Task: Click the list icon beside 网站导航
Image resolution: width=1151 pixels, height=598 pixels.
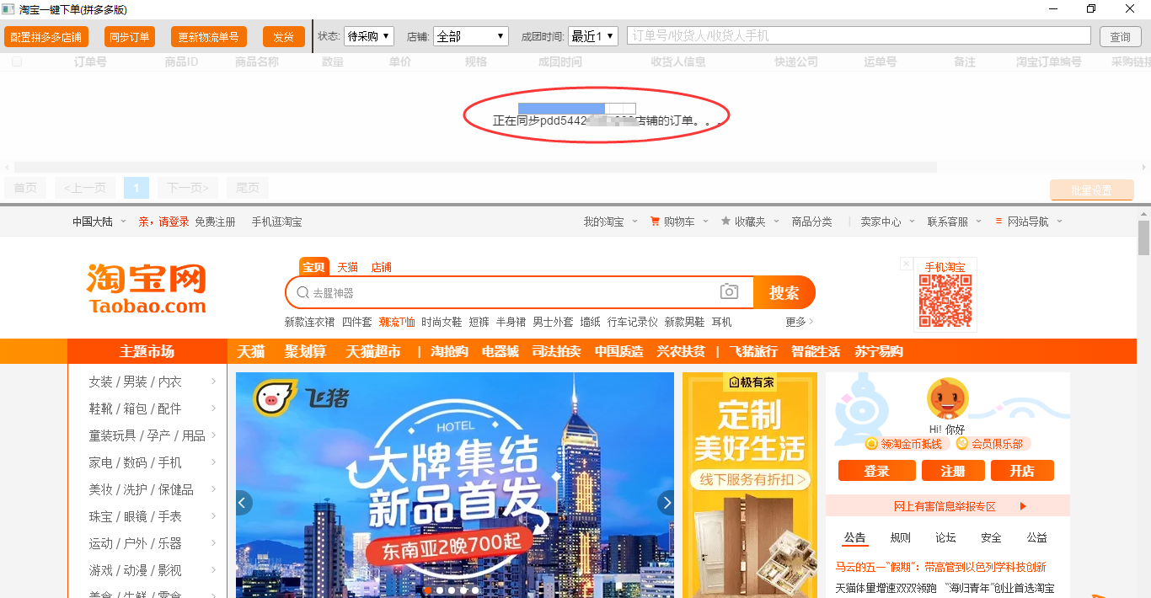Action: click(x=1000, y=222)
